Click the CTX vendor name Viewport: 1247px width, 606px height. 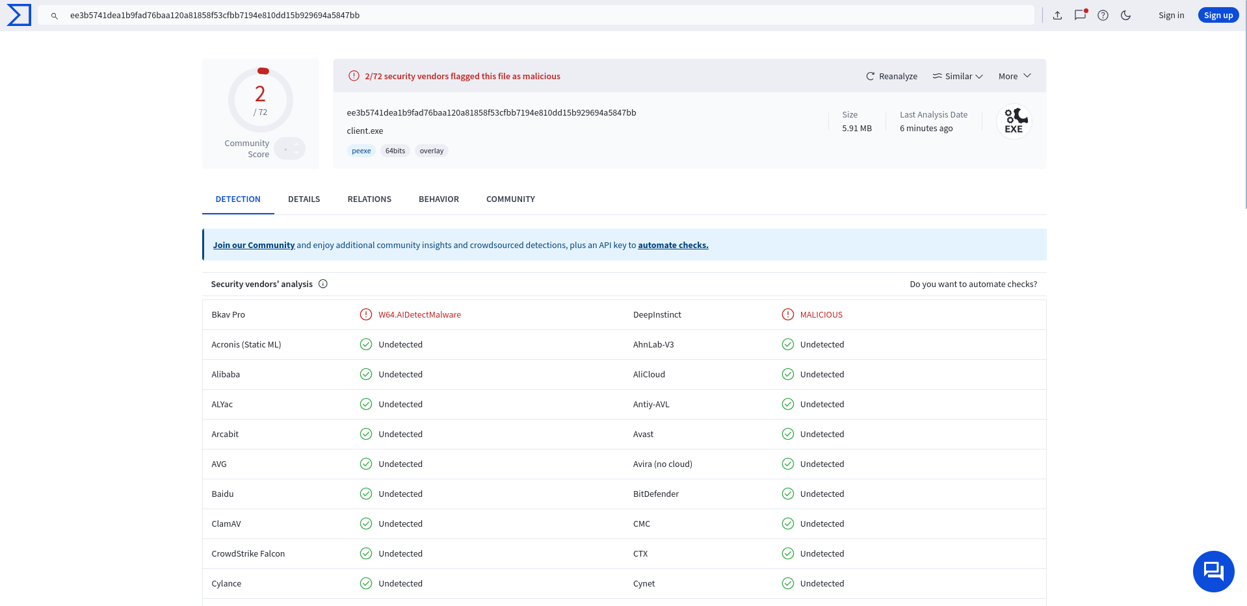(640, 553)
